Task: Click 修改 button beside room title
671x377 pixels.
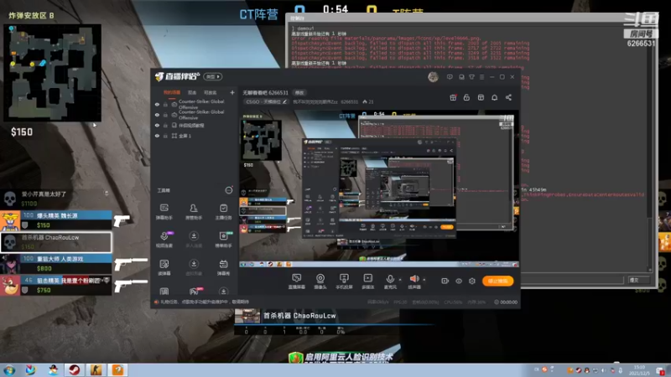Action: [x=299, y=92]
